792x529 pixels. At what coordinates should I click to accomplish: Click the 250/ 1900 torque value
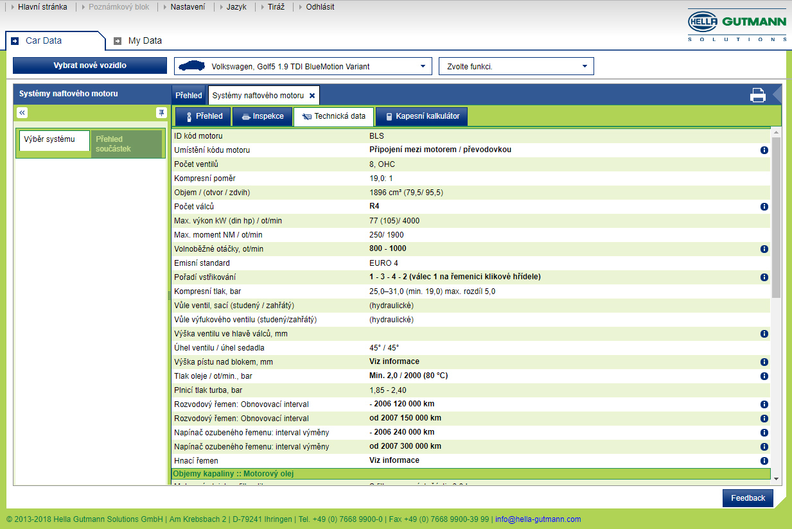tap(387, 235)
